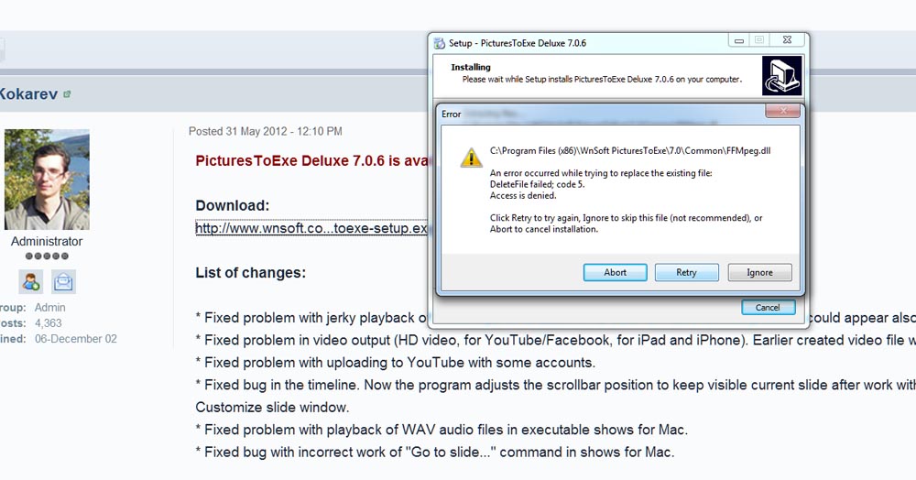Image resolution: width=916 pixels, height=480 pixels.
Task: Open the Kokarev author name link
Action: coord(28,93)
